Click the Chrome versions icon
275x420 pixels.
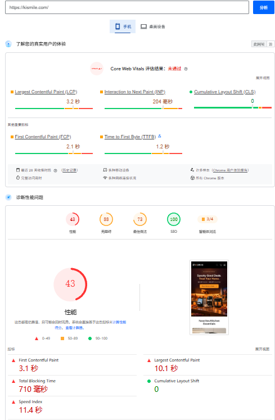tap(192, 178)
